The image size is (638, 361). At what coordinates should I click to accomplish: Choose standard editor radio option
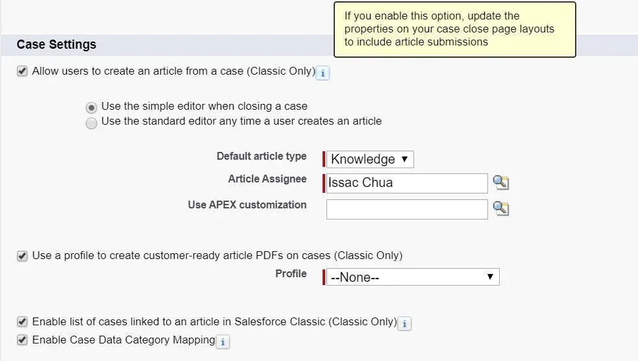pyautogui.click(x=91, y=123)
